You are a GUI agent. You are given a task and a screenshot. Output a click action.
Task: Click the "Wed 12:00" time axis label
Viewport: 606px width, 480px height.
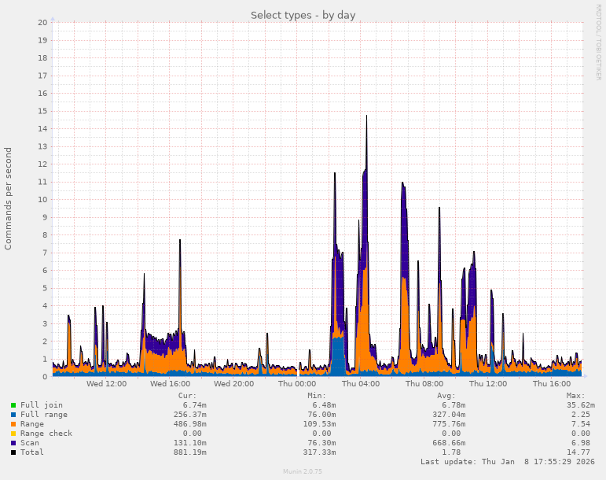pos(106,384)
